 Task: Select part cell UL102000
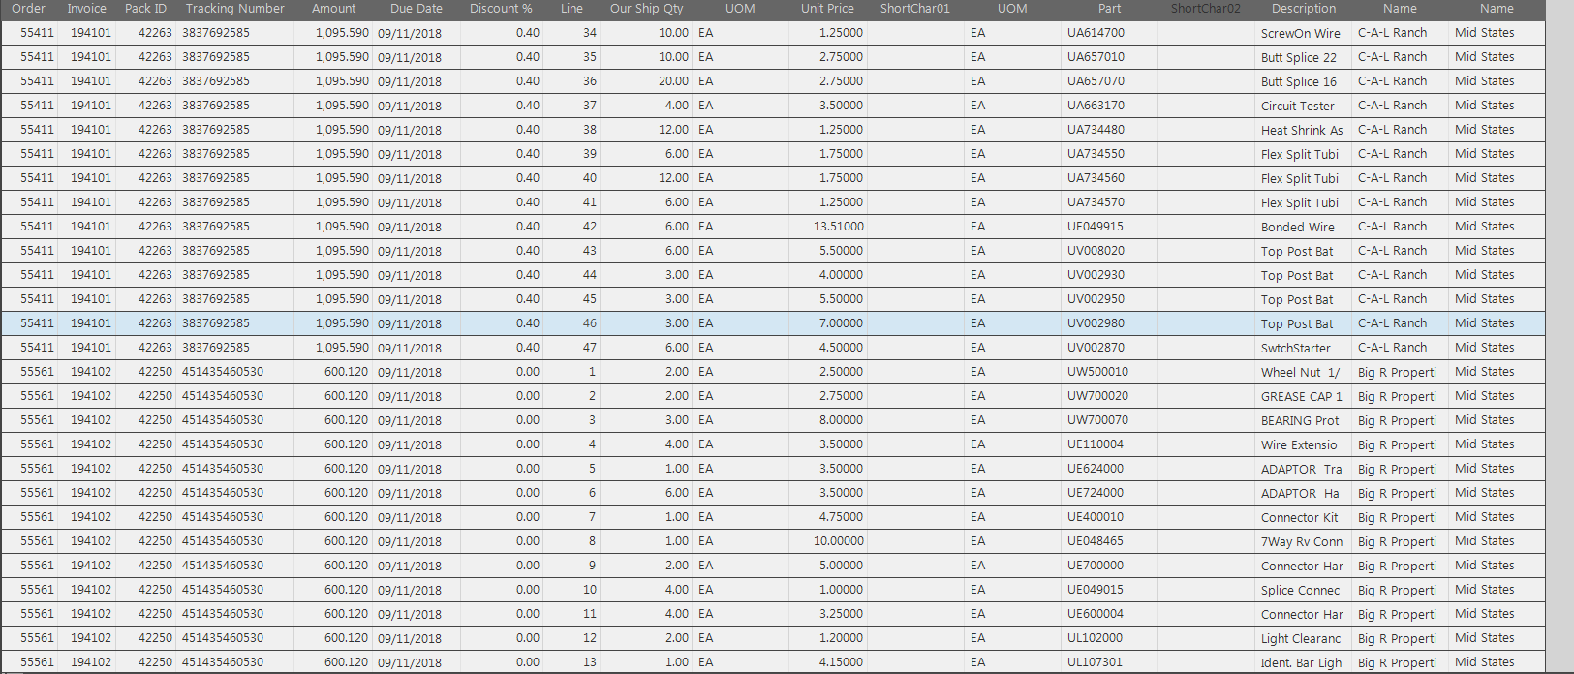click(x=1095, y=638)
